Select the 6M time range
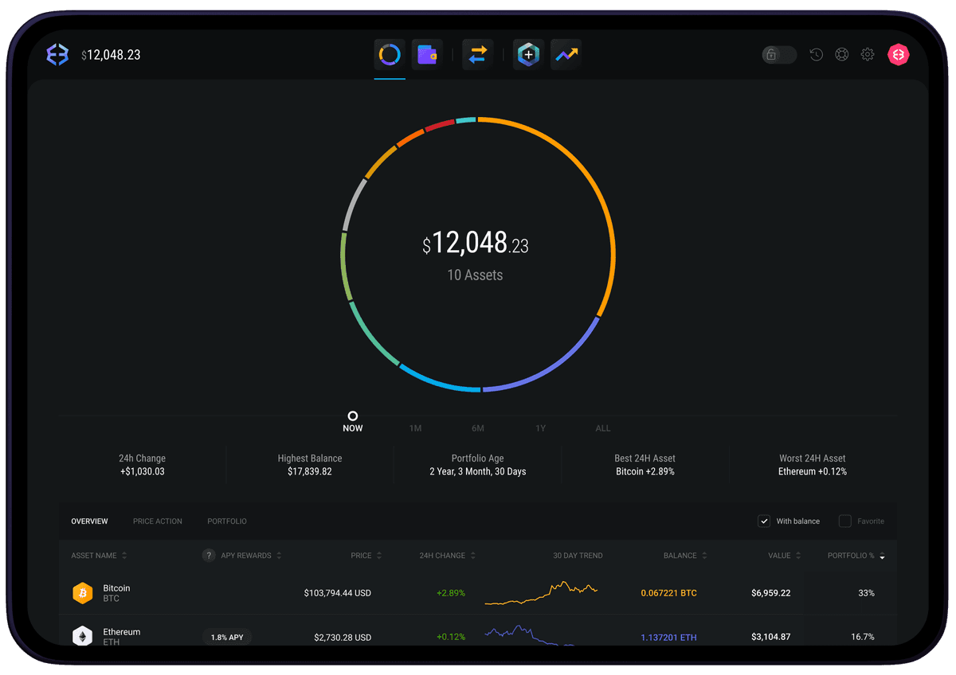 point(478,428)
